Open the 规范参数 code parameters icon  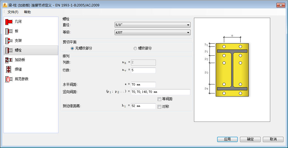click(x=9, y=79)
